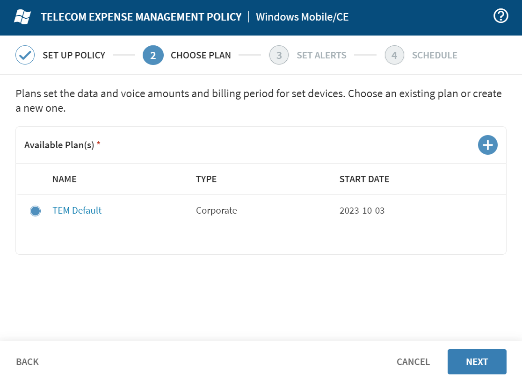Select the CHOOSE PLAN step label
The height and width of the screenshot is (380, 522).
(x=201, y=55)
